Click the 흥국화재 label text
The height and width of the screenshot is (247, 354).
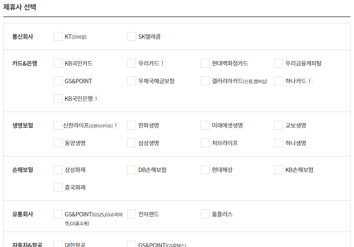click(x=75, y=187)
